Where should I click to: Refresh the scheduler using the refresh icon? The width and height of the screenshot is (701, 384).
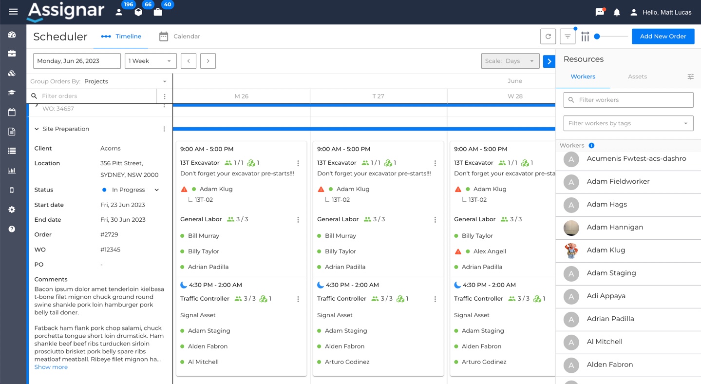(x=549, y=36)
